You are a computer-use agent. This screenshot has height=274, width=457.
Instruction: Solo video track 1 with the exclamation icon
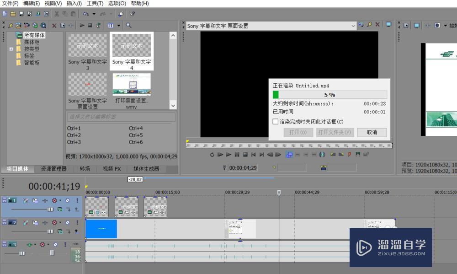click(77, 200)
